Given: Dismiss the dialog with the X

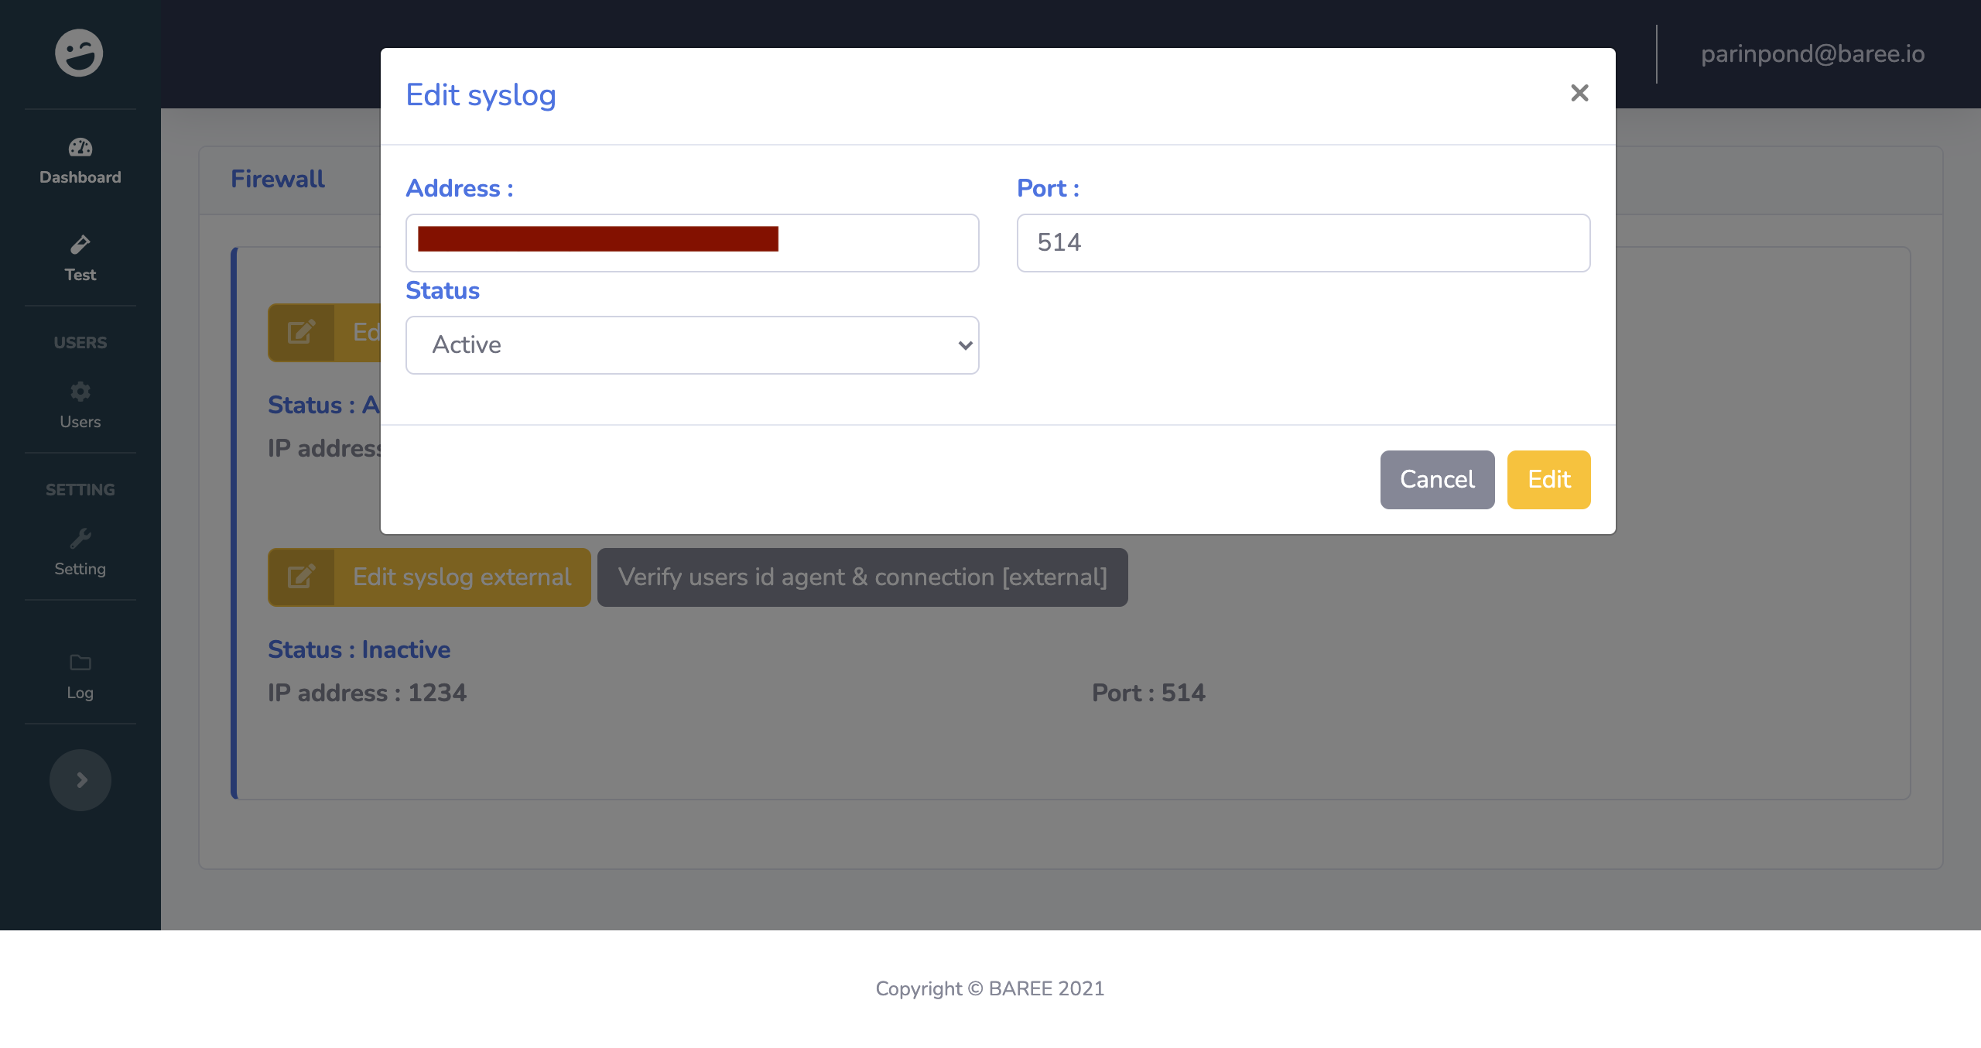Looking at the screenshot, I should click(1579, 93).
